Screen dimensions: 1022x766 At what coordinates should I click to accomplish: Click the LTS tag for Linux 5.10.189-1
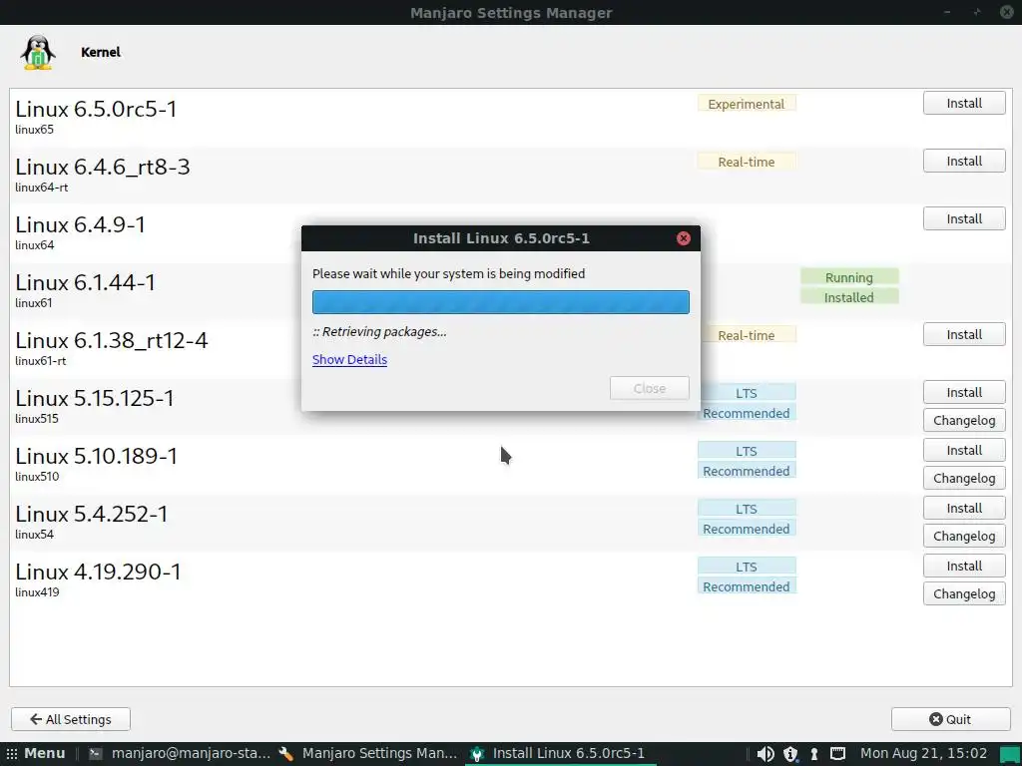tap(747, 452)
